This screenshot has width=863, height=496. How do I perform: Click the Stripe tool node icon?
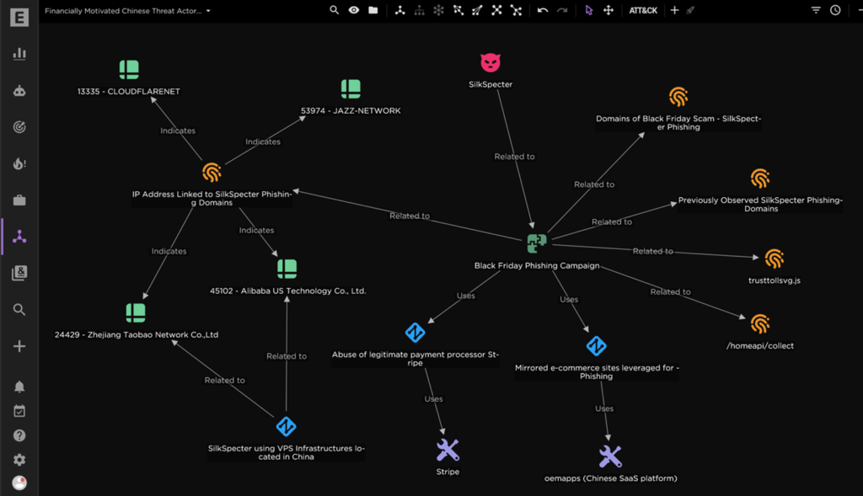448,450
